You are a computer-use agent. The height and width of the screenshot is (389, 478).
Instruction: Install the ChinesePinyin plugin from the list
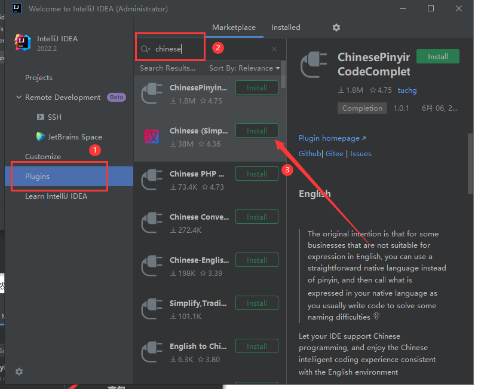257,87
